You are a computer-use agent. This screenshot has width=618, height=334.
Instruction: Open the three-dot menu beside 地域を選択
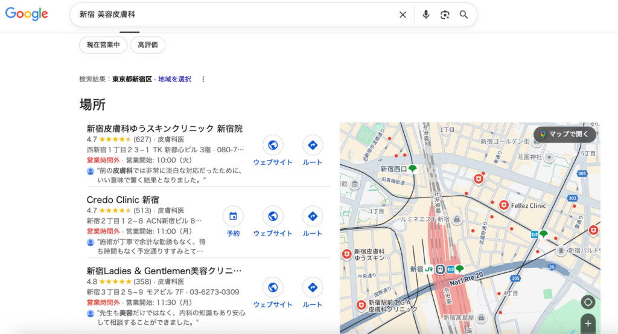tap(203, 79)
